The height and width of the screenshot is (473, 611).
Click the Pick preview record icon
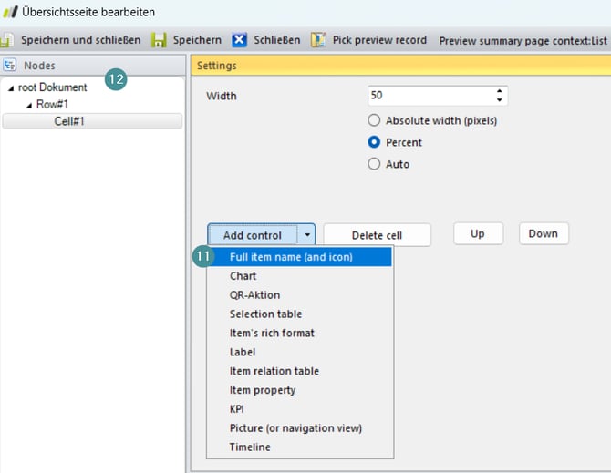(x=318, y=40)
